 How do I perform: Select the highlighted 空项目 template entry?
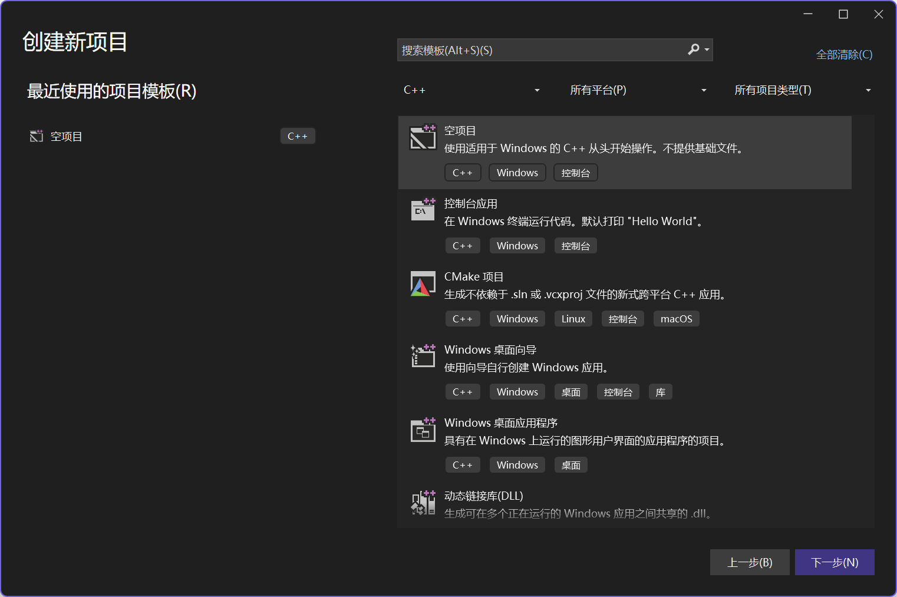(589, 152)
